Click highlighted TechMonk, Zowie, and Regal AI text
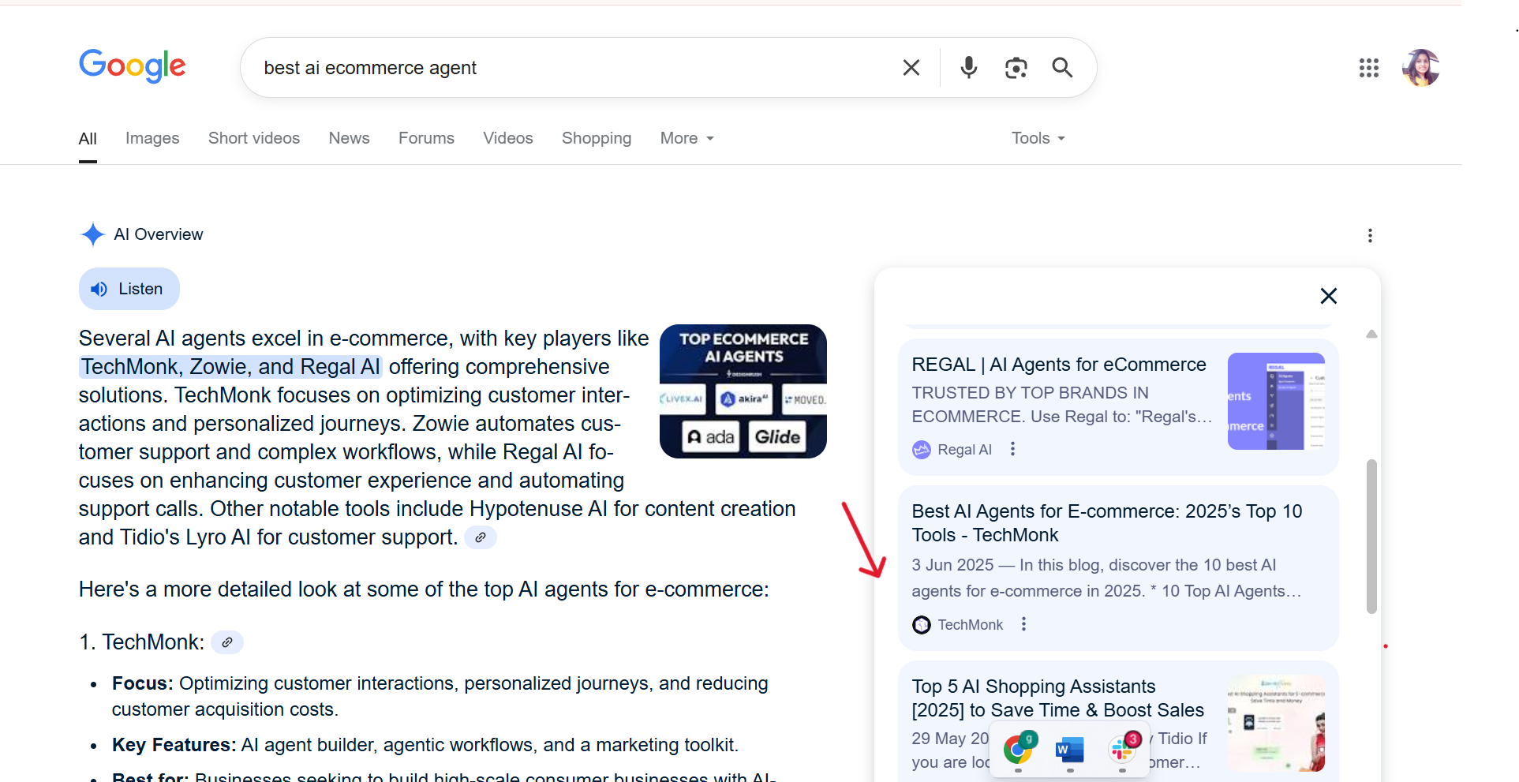Image resolution: width=1519 pixels, height=782 pixels. 230,367
